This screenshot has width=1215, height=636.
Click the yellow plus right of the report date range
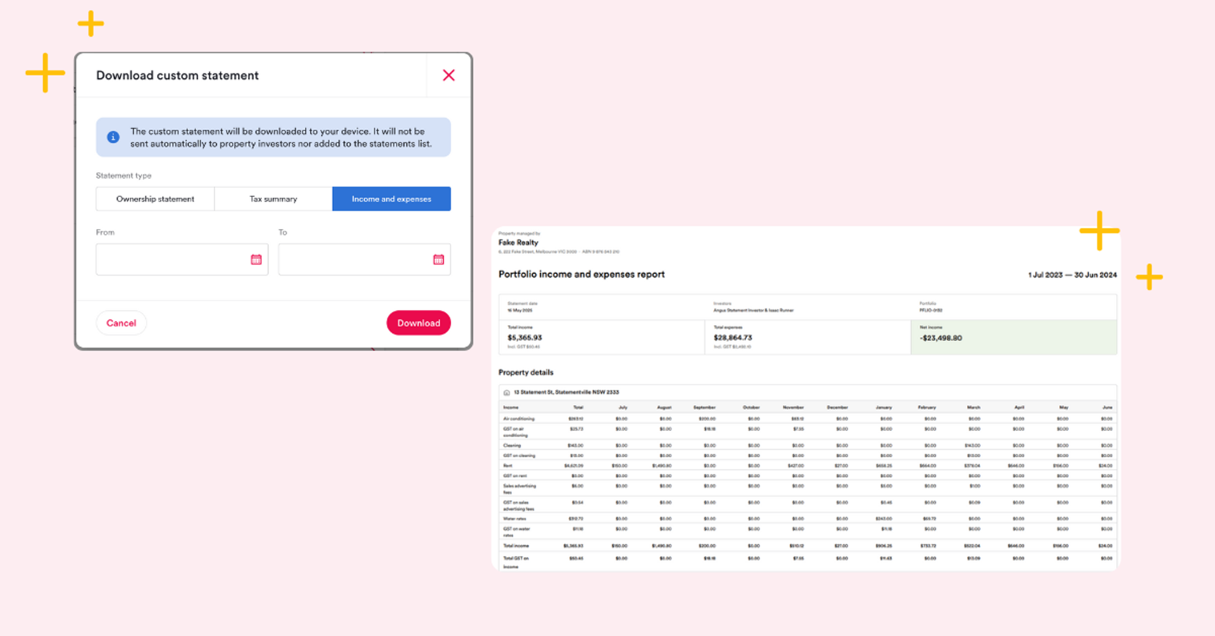(1149, 277)
